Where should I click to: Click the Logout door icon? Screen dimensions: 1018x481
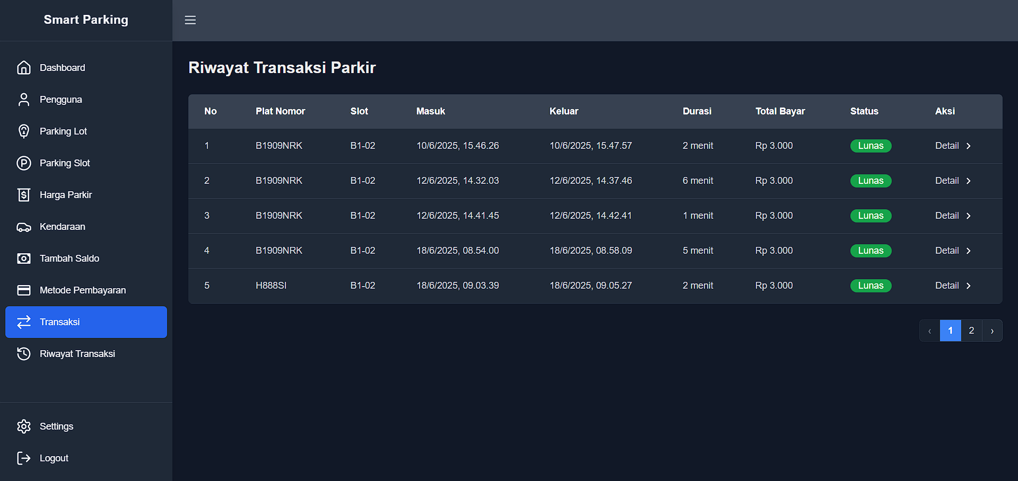pyautogui.click(x=24, y=458)
